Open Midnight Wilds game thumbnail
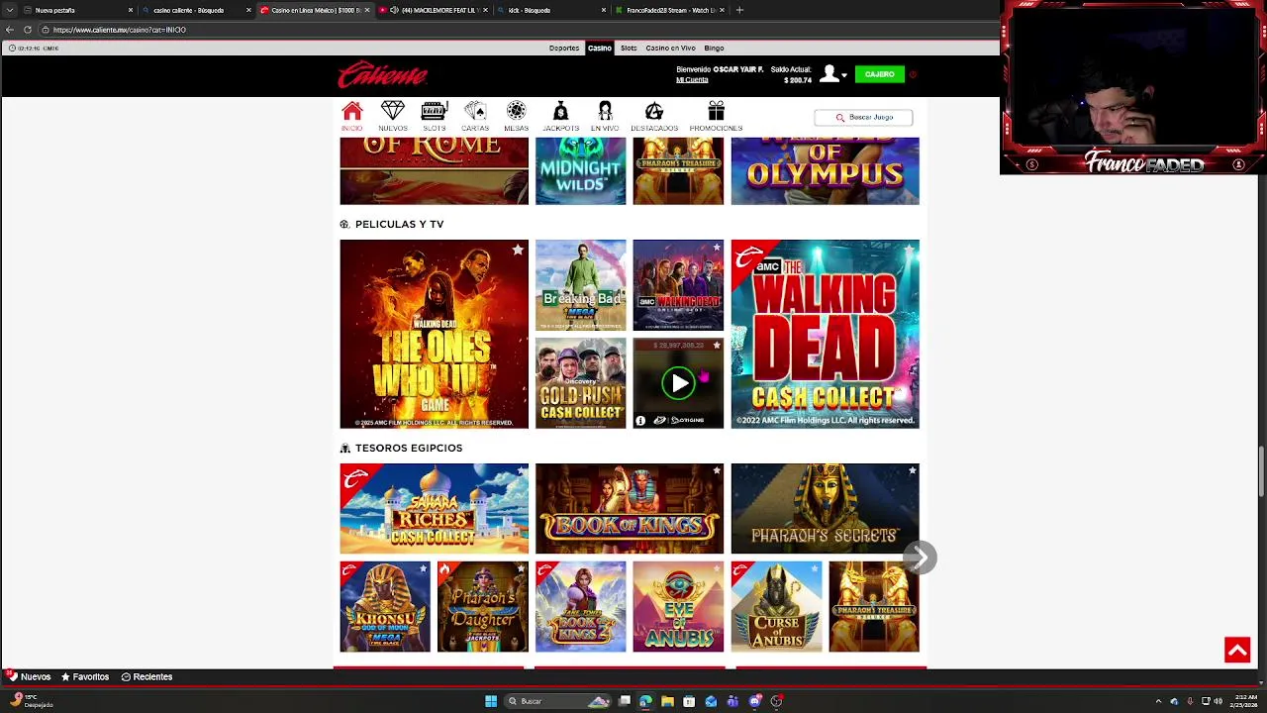 point(580,171)
